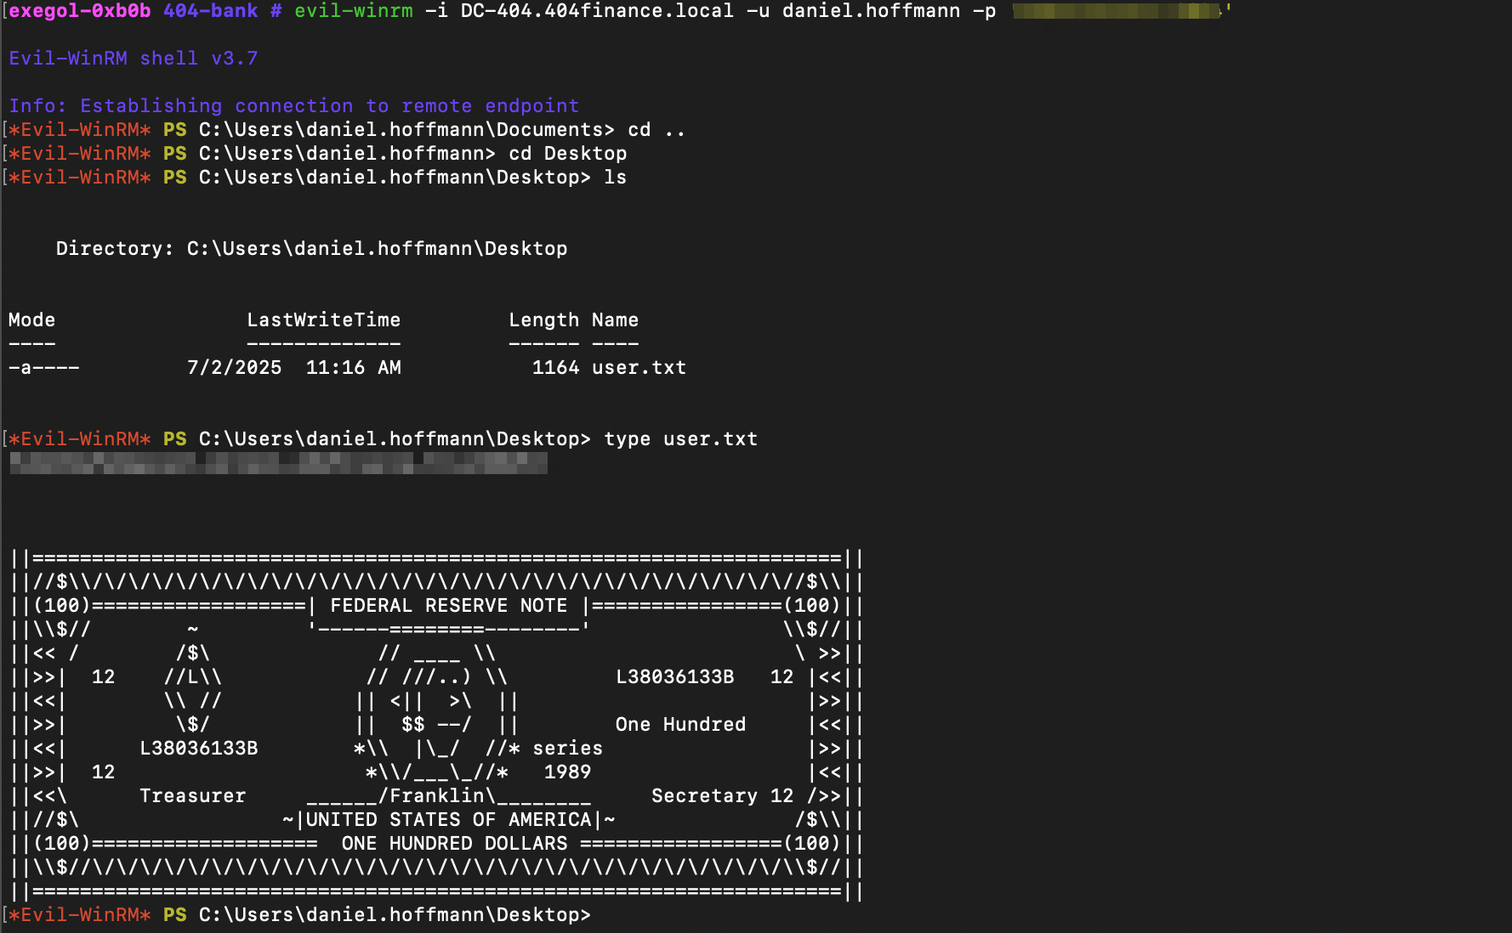This screenshot has height=933, width=1512.
Task: Click the Mode column header
Action: (x=31, y=320)
